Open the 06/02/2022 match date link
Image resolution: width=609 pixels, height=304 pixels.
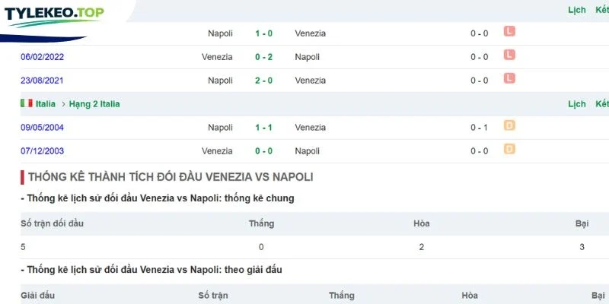tap(43, 57)
